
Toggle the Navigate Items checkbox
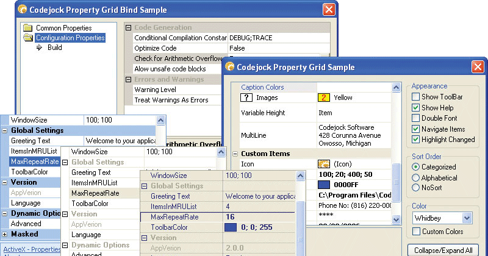click(x=415, y=129)
